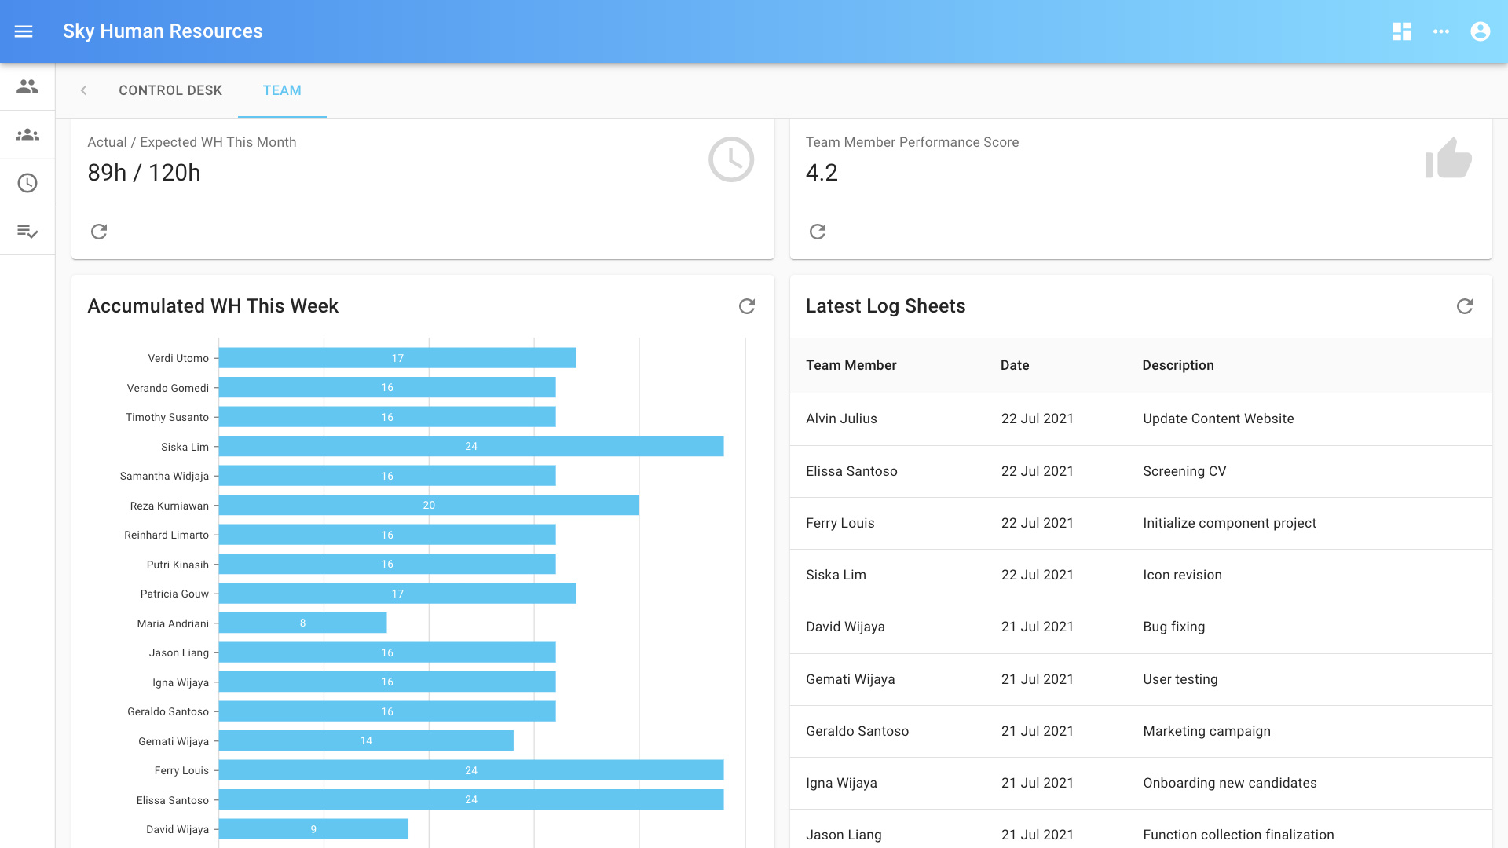Refresh the Actual / Expected WH card
This screenshot has width=1508, height=848.
(98, 232)
